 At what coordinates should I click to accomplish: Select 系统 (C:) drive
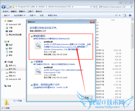[x=11, y=65]
